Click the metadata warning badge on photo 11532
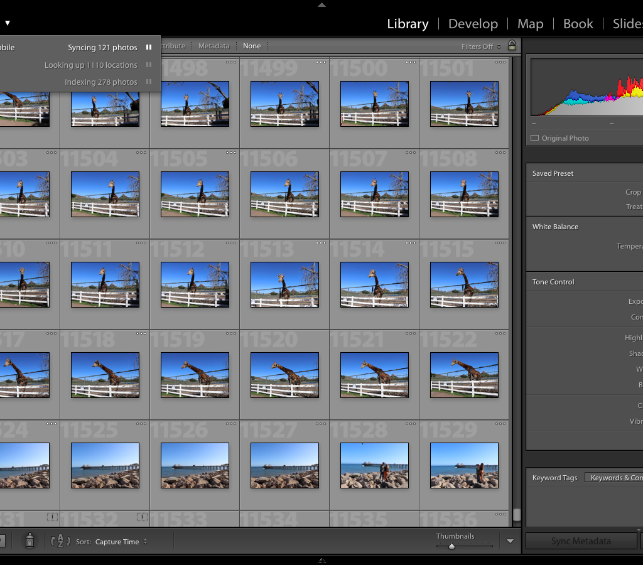 click(142, 517)
